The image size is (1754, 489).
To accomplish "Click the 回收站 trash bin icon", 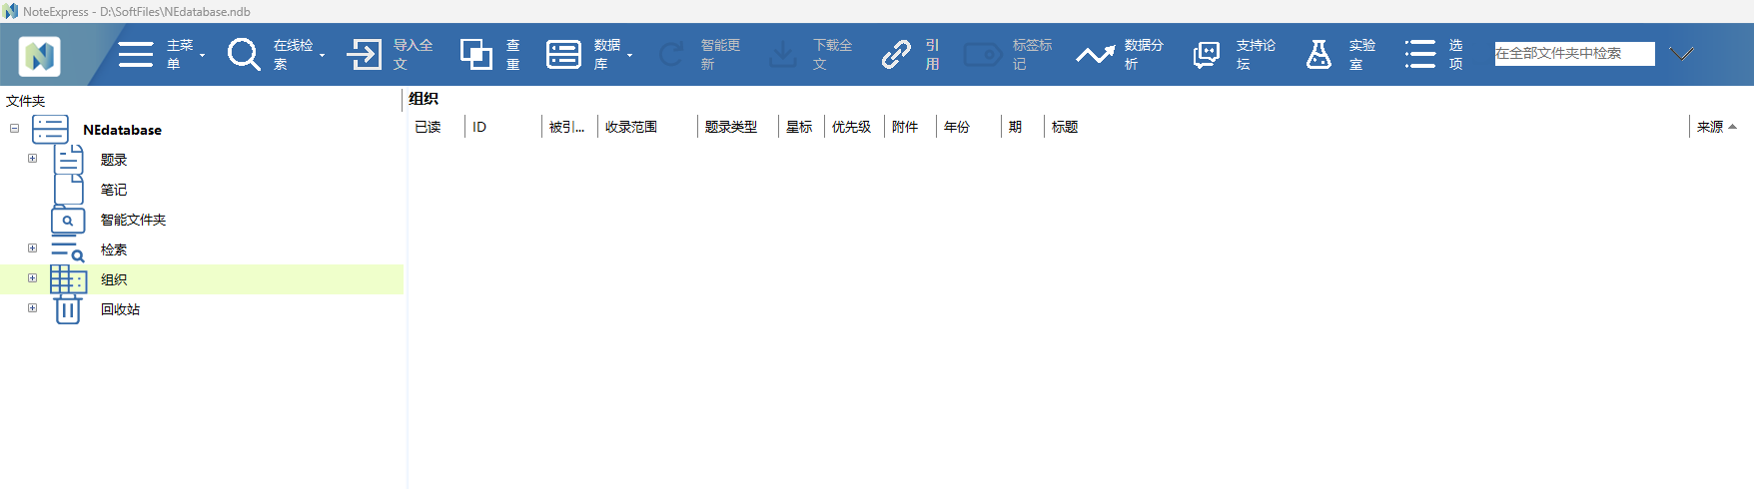I will coord(68,309).
